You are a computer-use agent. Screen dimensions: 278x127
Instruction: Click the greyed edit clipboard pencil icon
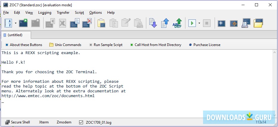coord(126,23)
